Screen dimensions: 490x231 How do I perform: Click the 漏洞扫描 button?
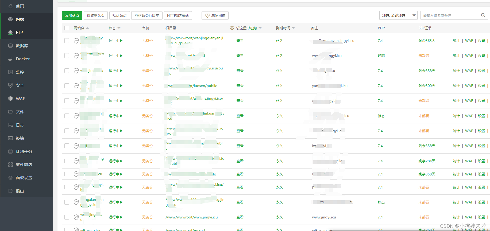(x=215, y=15)
